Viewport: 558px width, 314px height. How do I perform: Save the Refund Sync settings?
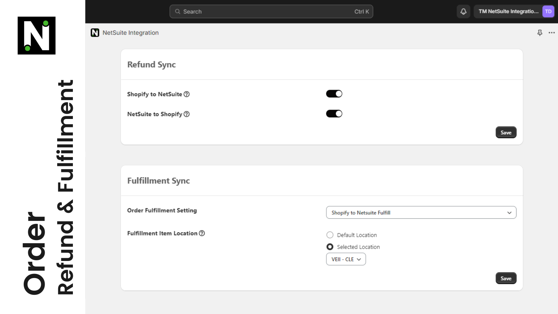click(506, 133)
